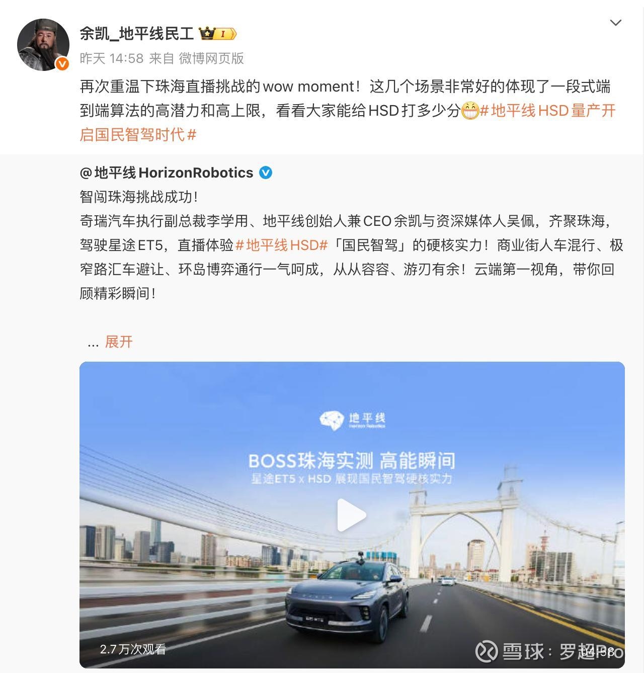
Task: Click blue verified badge beside HorizonRobotics
Action: coord(266,173)
